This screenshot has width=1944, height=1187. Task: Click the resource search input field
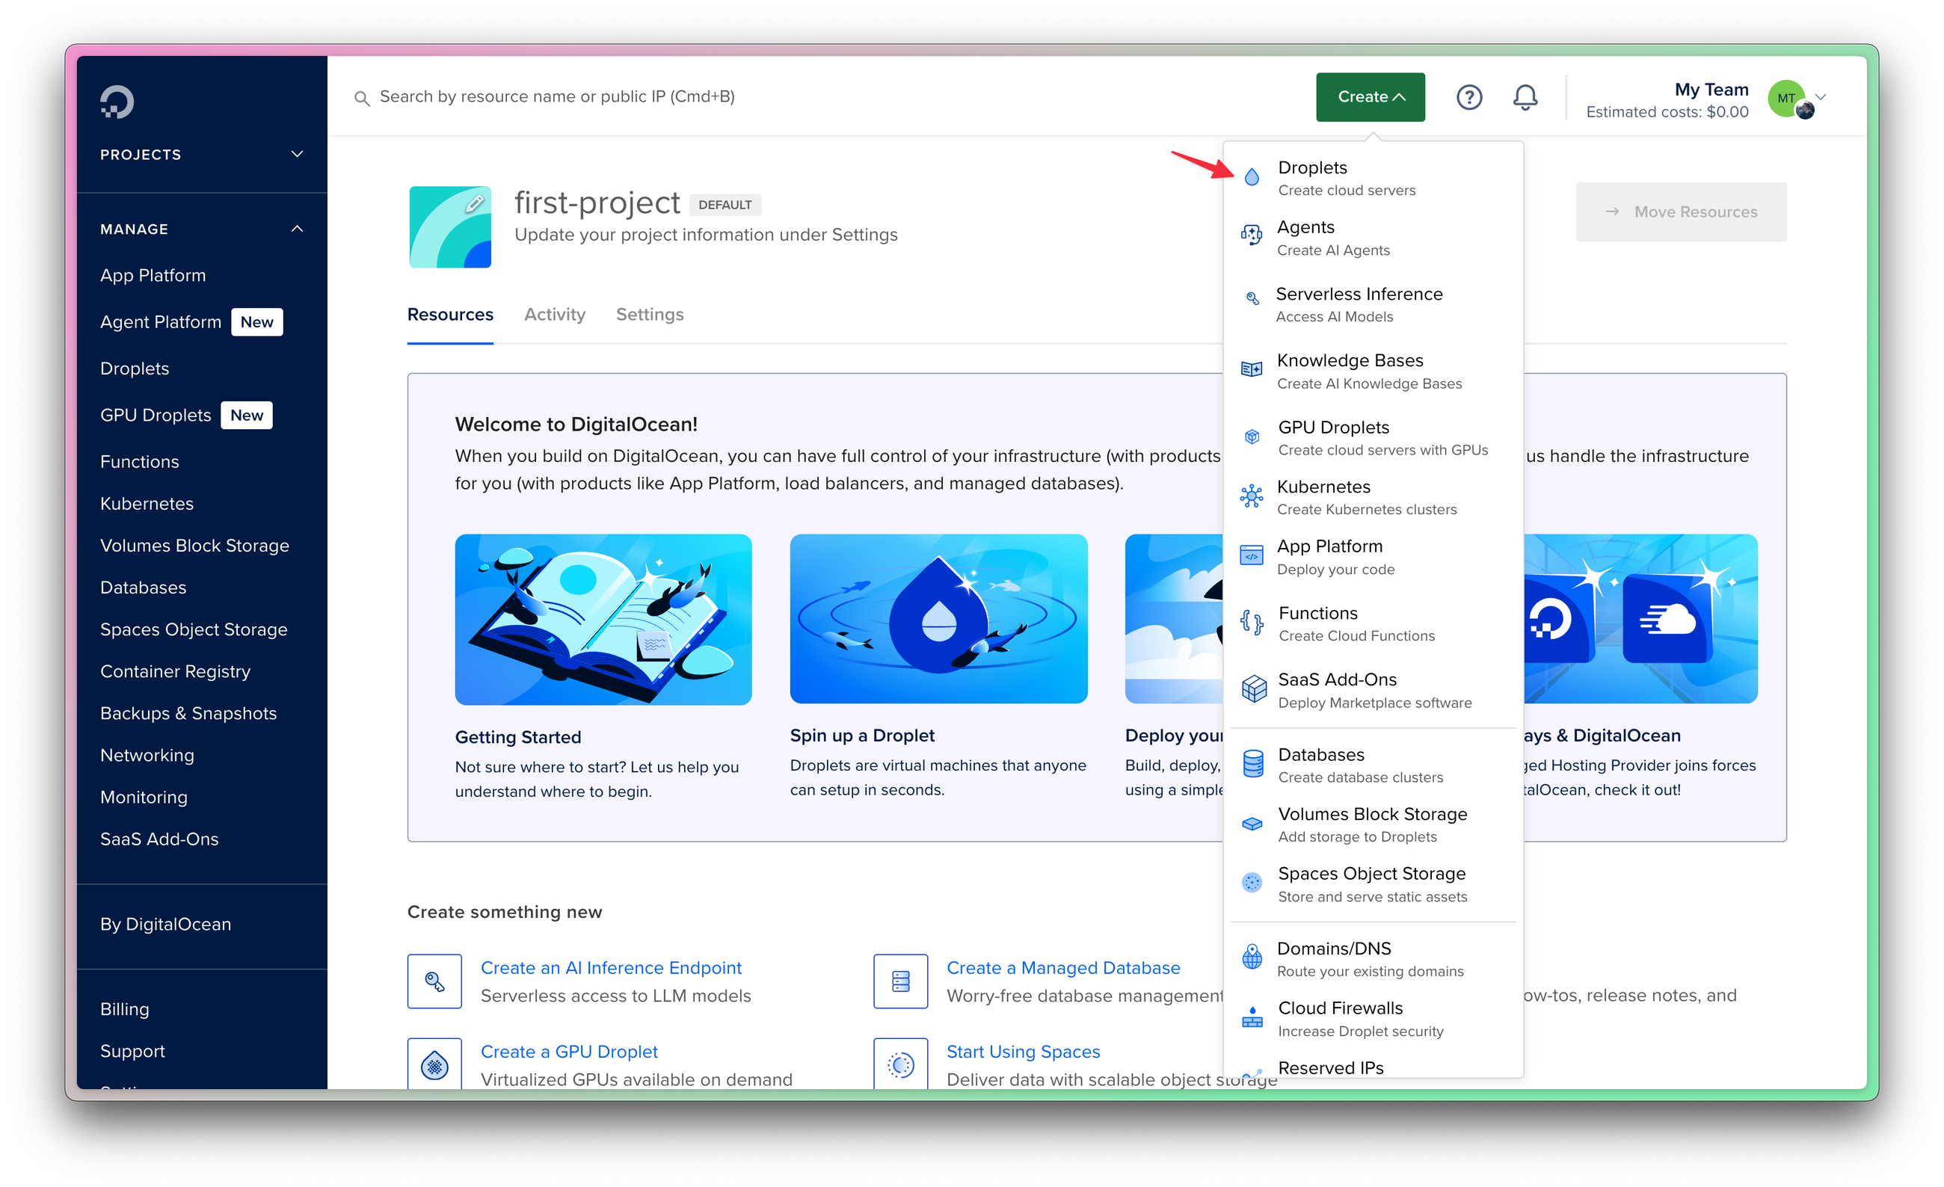[556, 97]
